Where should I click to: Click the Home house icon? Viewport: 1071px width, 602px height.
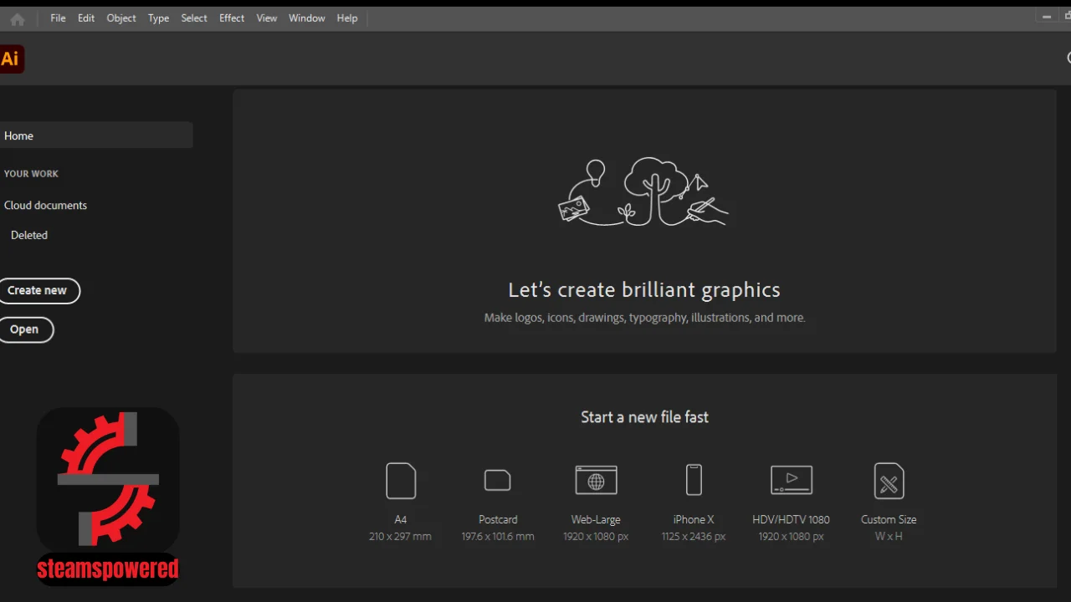pyautogui.click(x=17, y=19)
